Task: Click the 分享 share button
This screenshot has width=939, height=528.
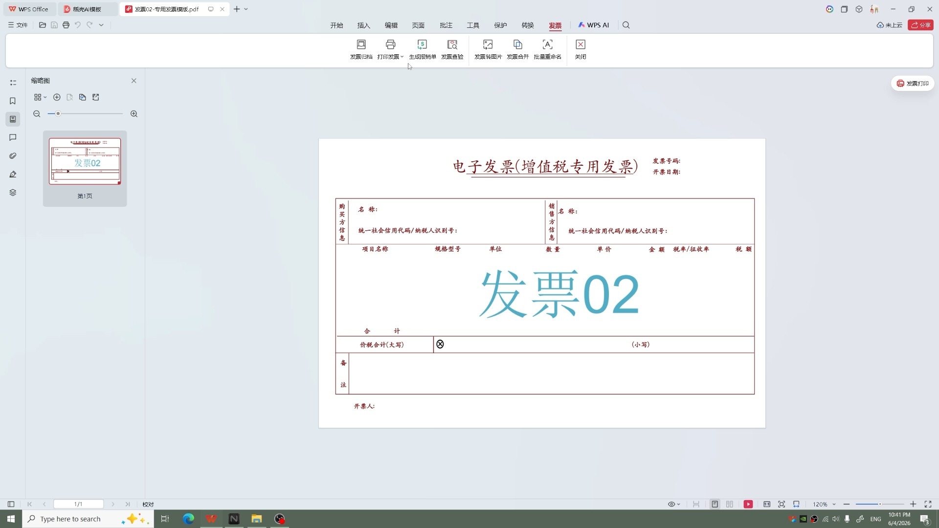Action: (920, 25)
